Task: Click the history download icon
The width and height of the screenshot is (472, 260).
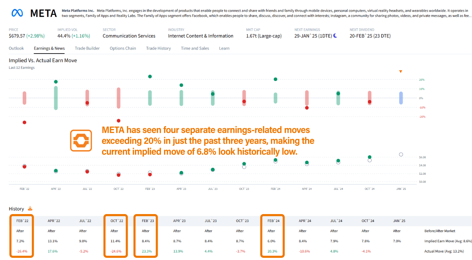Action: pos(30,208)
